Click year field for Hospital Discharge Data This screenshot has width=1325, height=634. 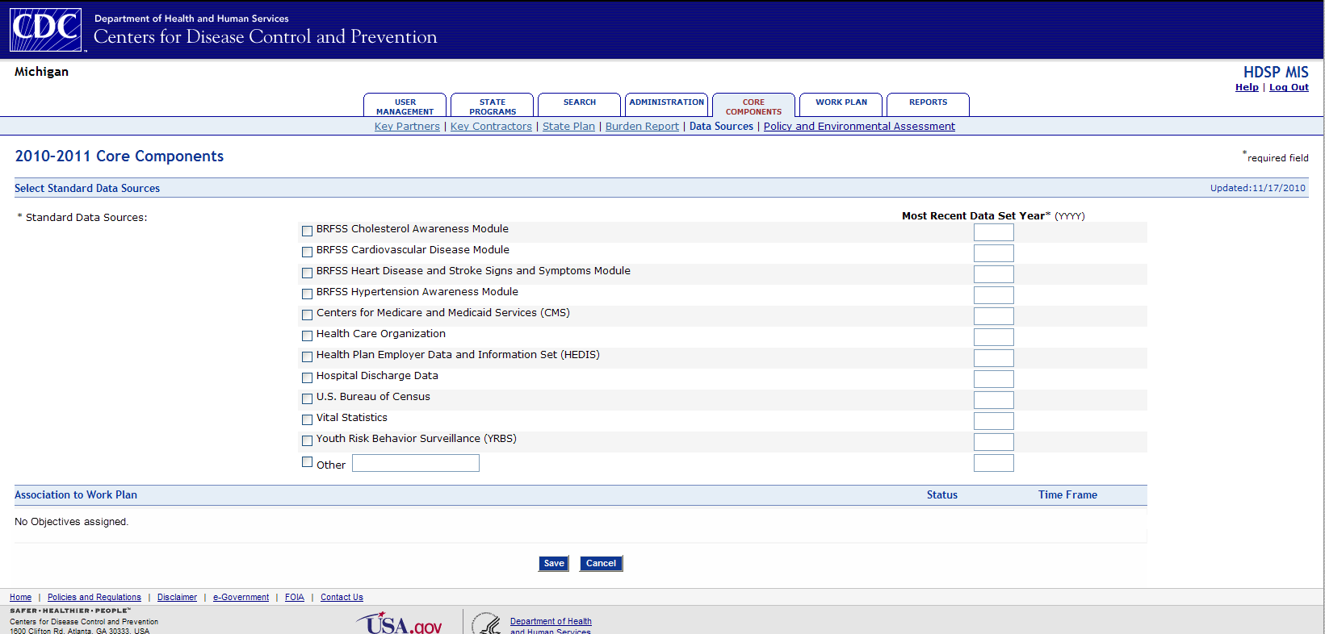(994, 379)
